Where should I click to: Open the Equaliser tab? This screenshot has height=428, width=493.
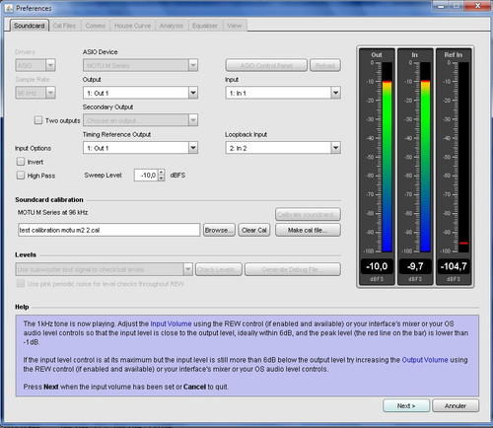click(205, 26)
